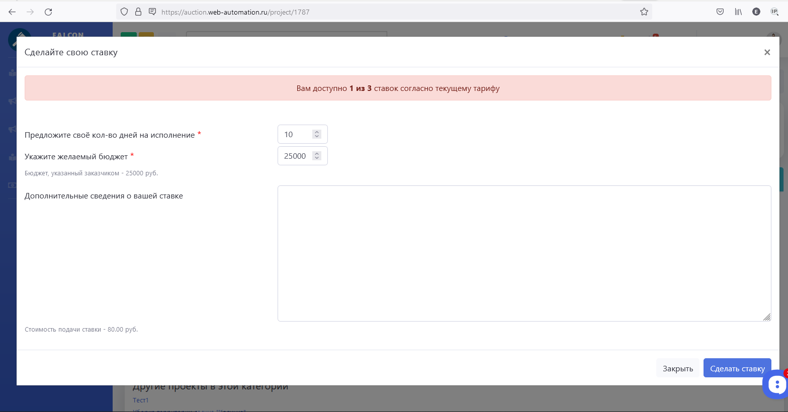Click the round E extension icon
Screen dimensions: 788x412
point(756,12)
